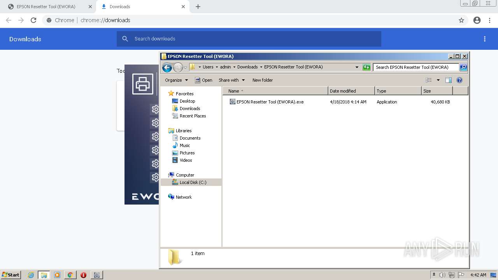The image size is (498, 280).
Task: Click the 4:42 AM taskbar clock
Action: [478, 275]
